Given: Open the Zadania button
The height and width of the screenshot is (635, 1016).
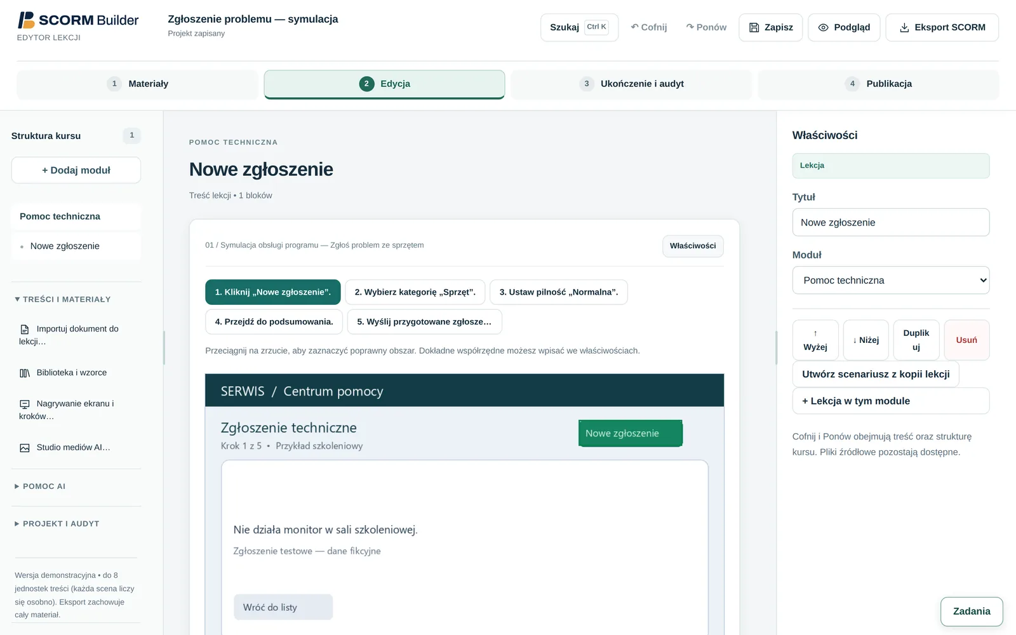Looking at the screenshot, I should click(972, 612).
